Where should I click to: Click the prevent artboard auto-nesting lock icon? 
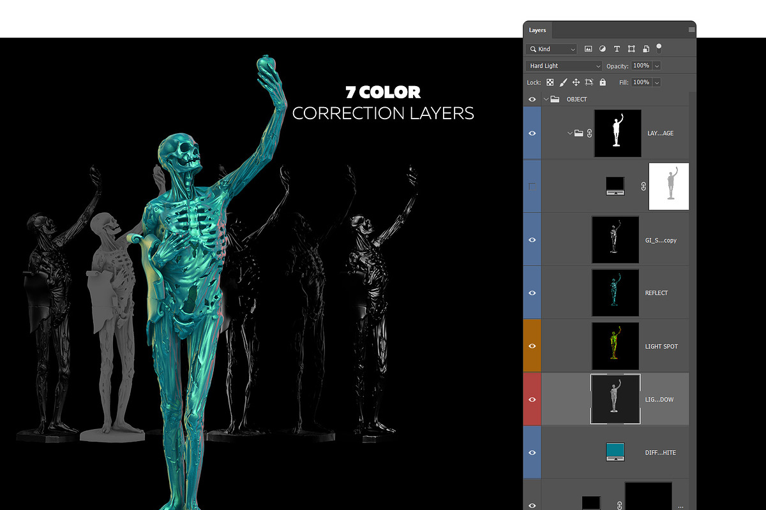[x=589, y=82]
